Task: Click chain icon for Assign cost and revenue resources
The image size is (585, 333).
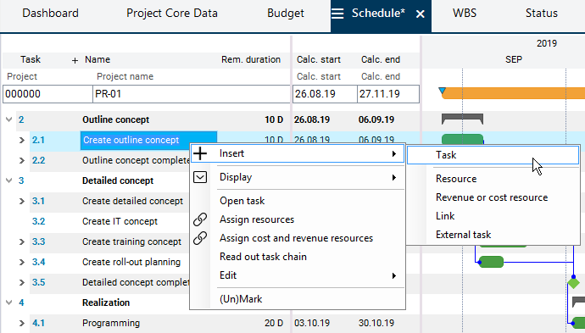Action: (200, 238)
